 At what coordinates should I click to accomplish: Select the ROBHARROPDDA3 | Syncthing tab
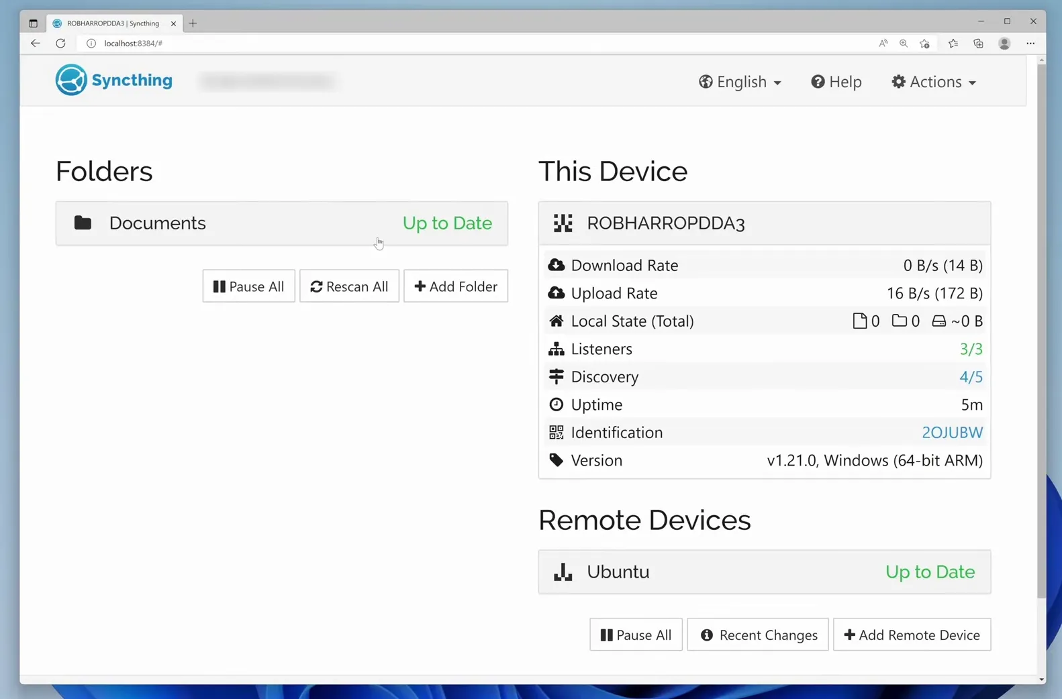[x=113, y=23]
